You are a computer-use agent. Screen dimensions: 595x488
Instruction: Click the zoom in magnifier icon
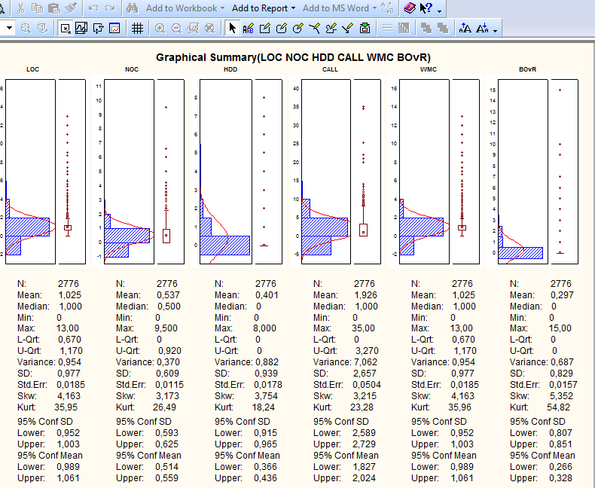click(x=160, y=28)
